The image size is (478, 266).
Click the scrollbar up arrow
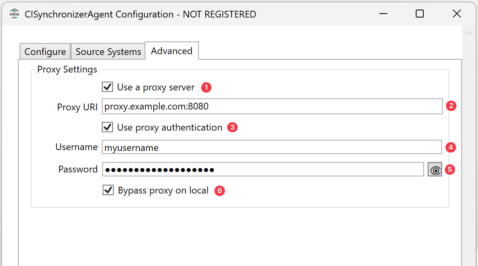(469, 33)
